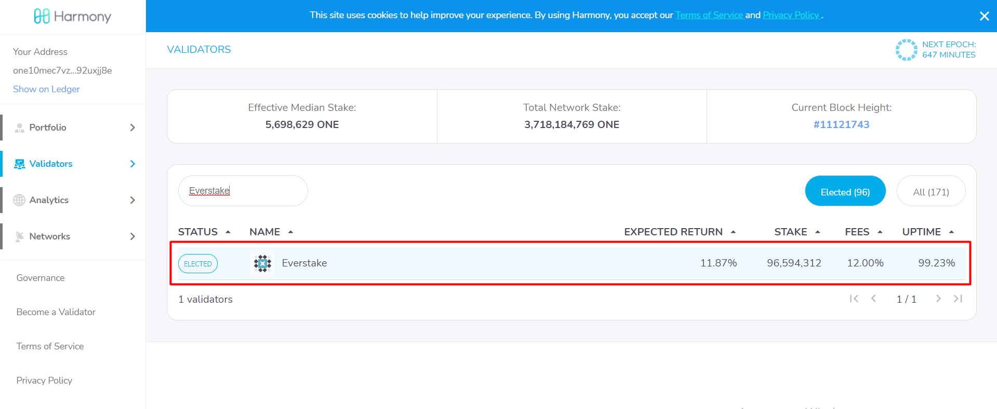The image size is (997, 409).
Task: Open sidebar Terms of Service link
Action: (x=50, y=346)
